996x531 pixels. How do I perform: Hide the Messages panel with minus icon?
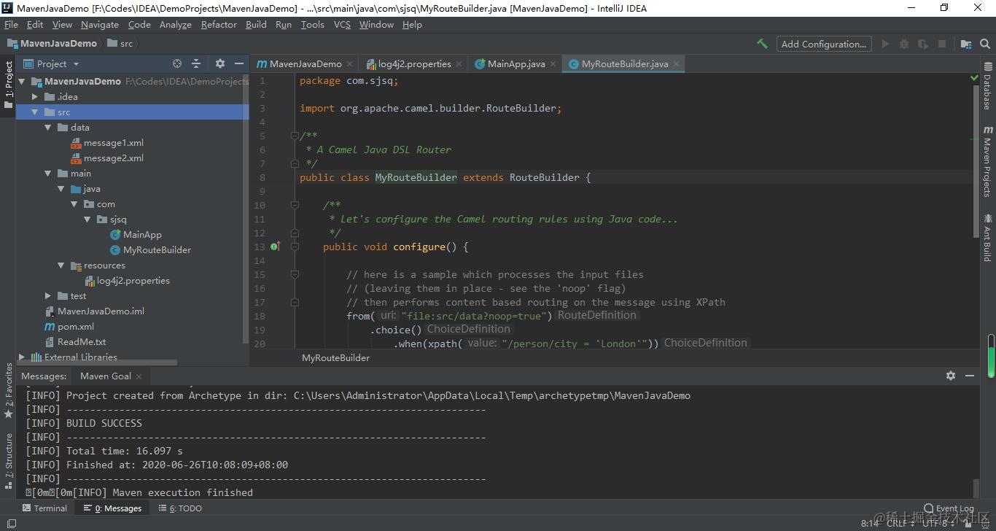(x=970, y=376)
